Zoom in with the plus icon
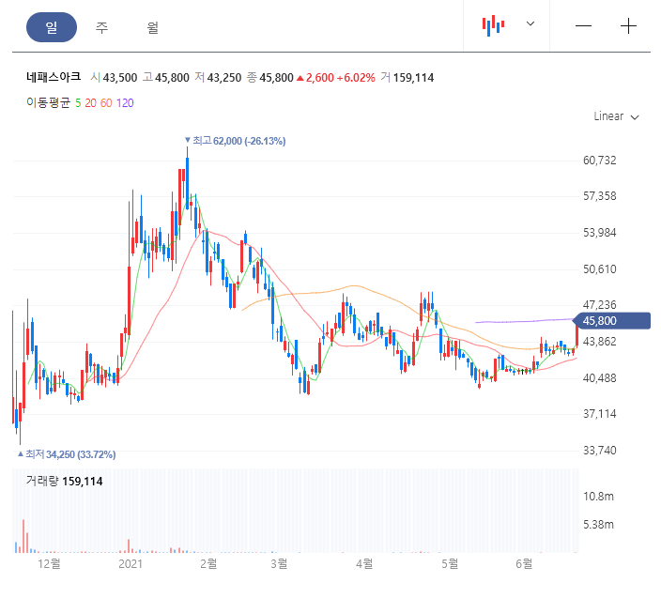This screenshot has height=598, width=661. [628, 26]
